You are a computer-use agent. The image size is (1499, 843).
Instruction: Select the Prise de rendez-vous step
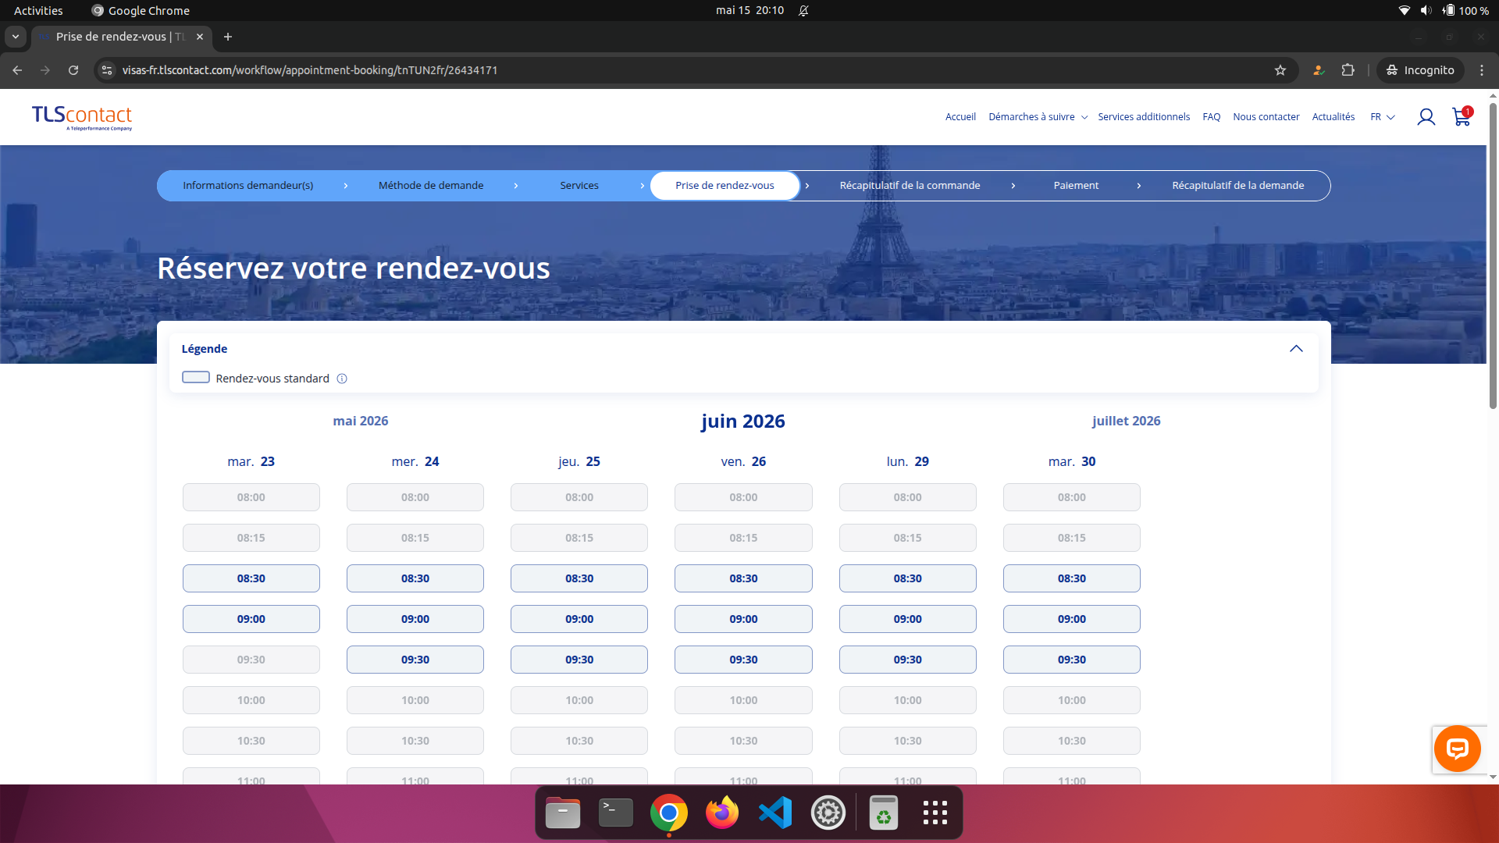tap(725, 186)
